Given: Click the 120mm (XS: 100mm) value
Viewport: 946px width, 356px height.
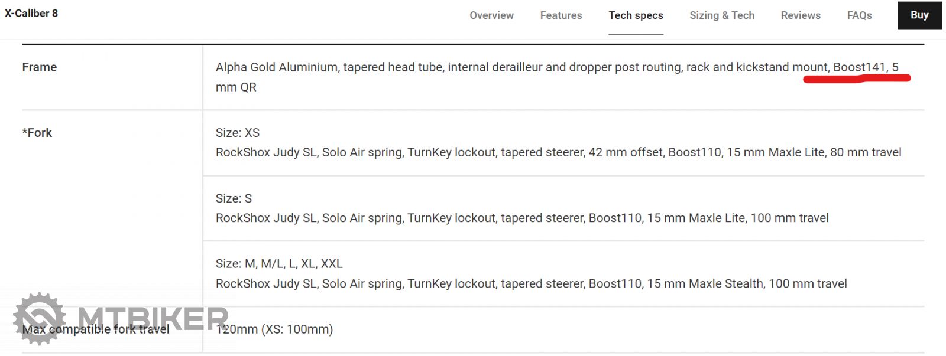Looking at the screenshot, I should (274, 329).
